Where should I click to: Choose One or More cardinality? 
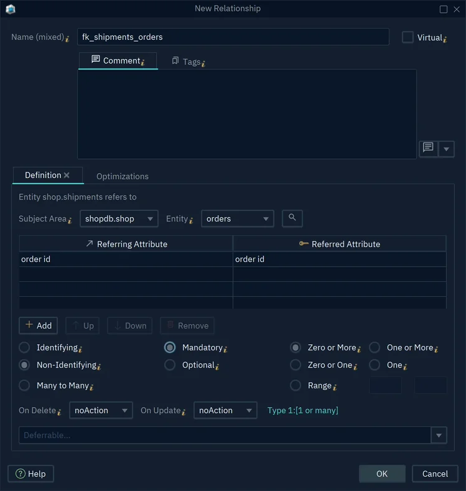[375, 347]
